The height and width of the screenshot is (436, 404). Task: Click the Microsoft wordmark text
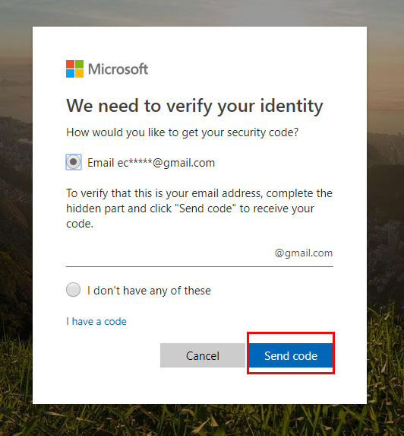[x=118, y=69]
